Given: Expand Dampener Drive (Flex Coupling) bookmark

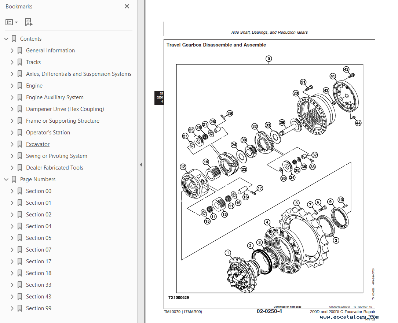Looking at the screenshot, I should click(x=12, y=109).
